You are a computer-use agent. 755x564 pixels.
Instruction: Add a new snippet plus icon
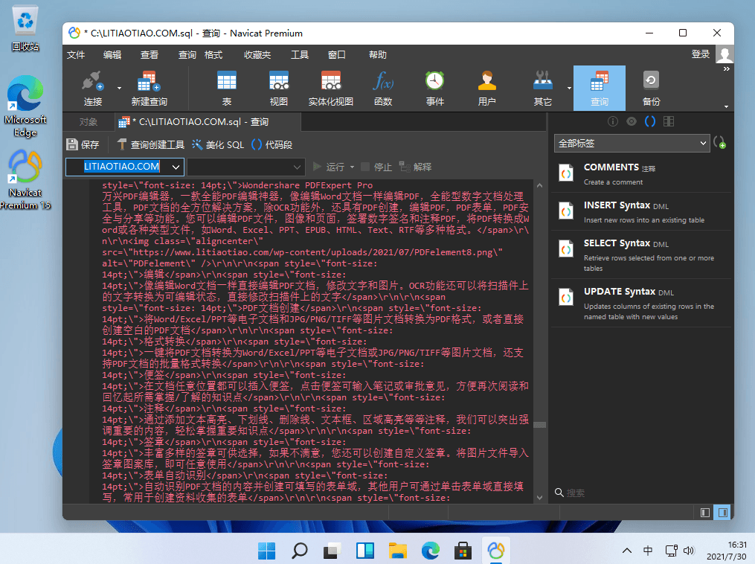coord(720,143)
